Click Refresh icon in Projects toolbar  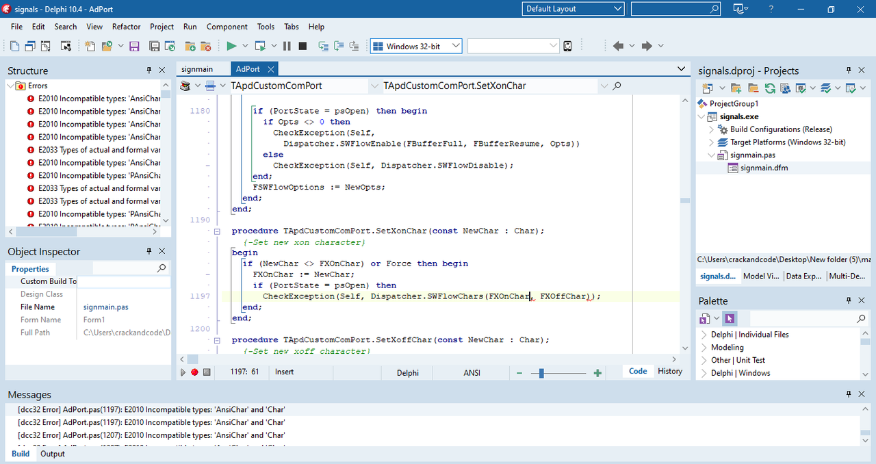770,88
